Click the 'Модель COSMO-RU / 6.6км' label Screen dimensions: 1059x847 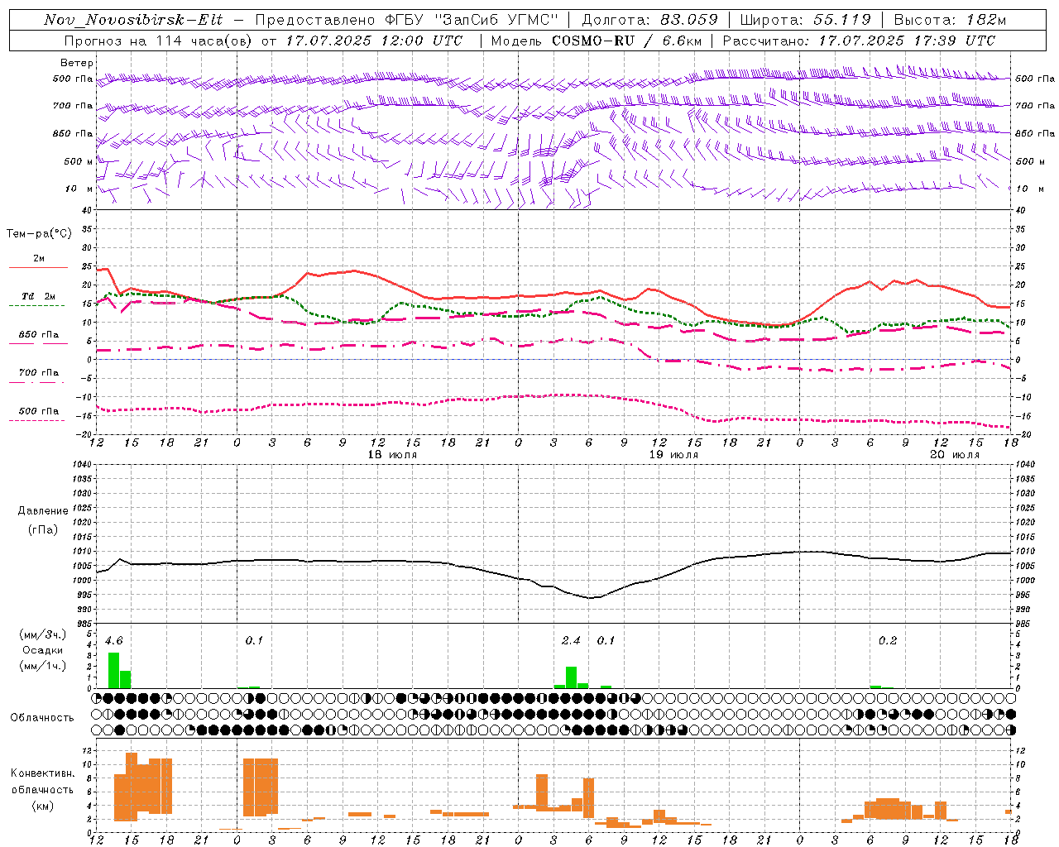(x=596, y=41)
